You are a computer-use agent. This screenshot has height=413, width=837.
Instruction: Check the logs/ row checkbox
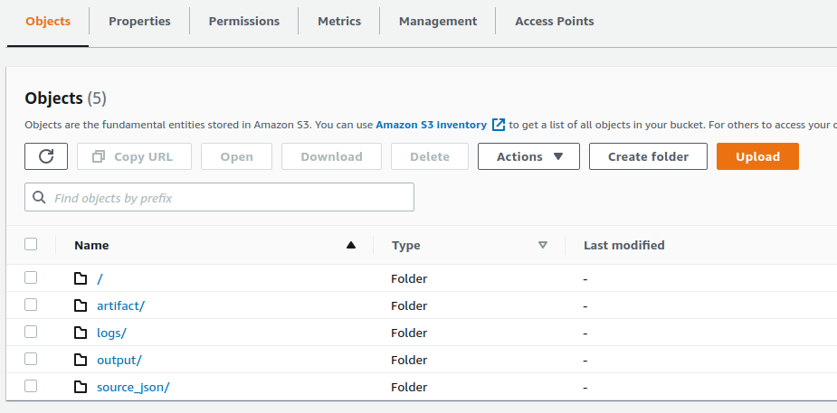pos(31,332)
